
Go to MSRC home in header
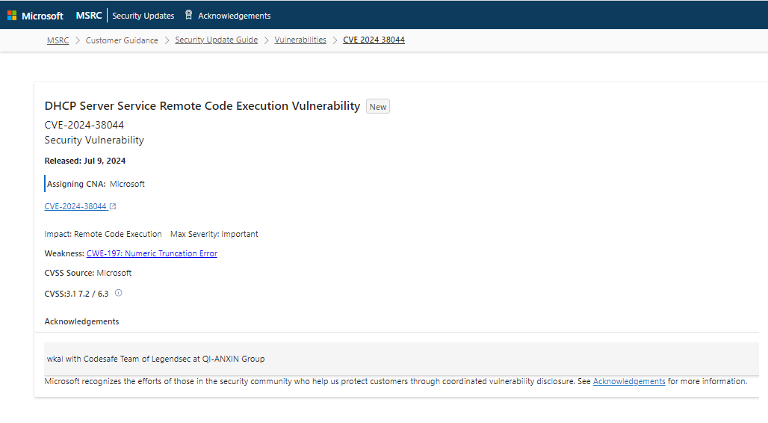click(x=89, y=16)
